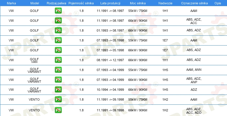Click fuel icon in GOLF 55kW AAM 1H1 row
Image resolution: width=227 pixels, height=116 pixels.
58,11
